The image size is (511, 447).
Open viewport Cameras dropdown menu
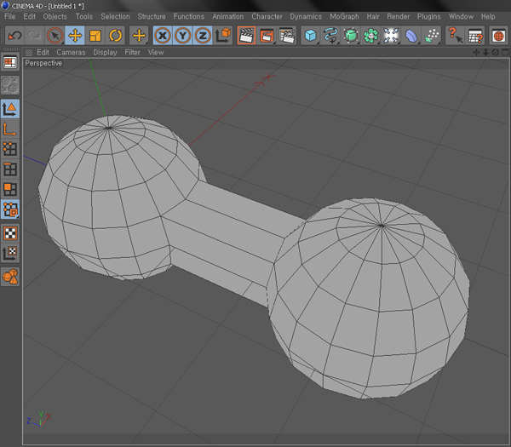(x=71, y=52)
